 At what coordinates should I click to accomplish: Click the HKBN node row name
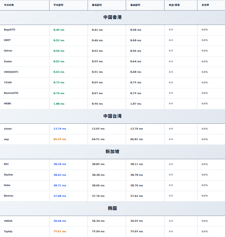click(x=7, y=104)
